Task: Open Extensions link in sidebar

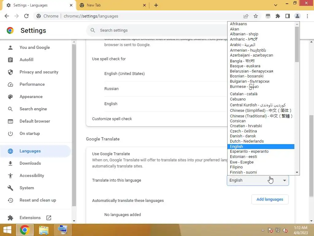Action: point(30,218)
